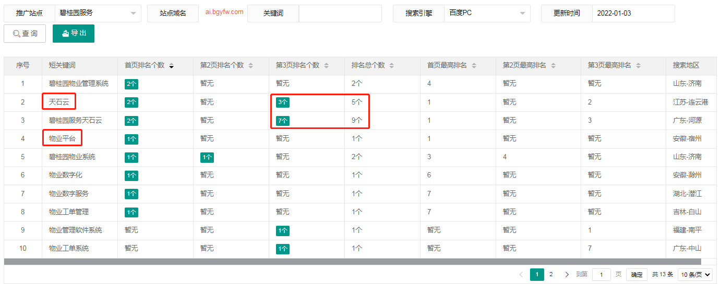Click the 导出 export button
Viewport: 721px width, 284px height.
click(x=74, y=33)
